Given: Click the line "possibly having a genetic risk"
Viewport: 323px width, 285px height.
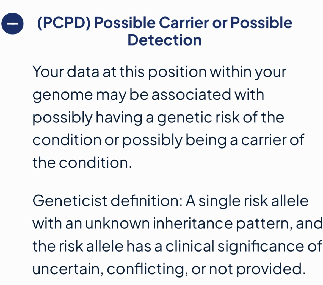Looking at the screenshot, I should coord(158,118).
